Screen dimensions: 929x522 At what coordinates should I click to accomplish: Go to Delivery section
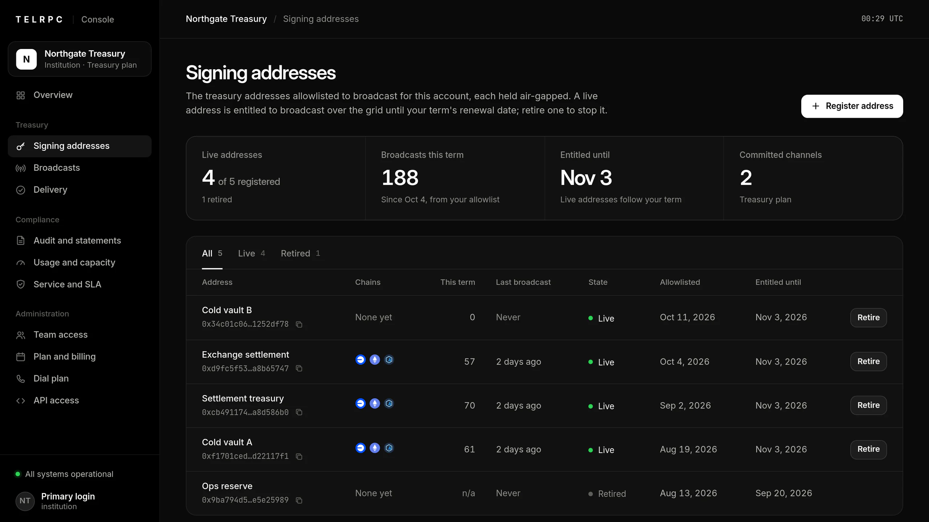pyautogui.click(x=79, y=190)
